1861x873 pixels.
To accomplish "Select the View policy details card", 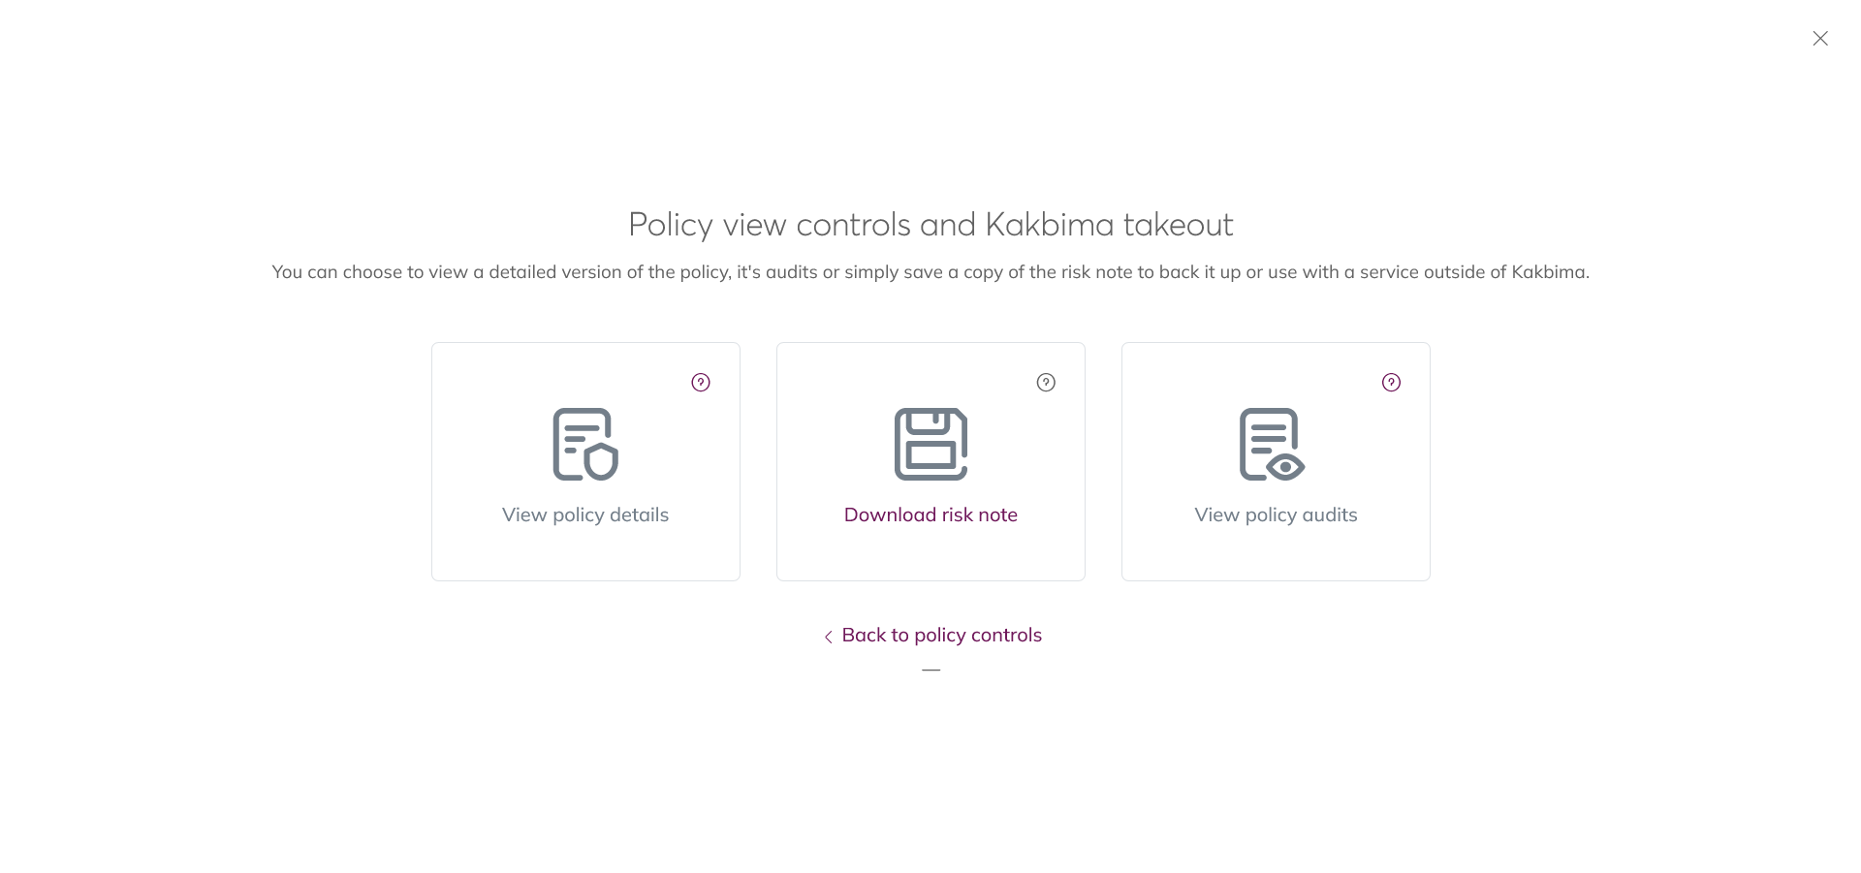I will tap(585, 552).
